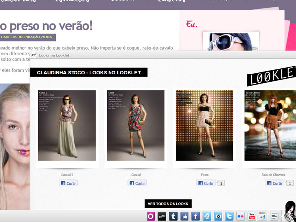296x222 pixels.
Task: Click the small Looklet icon in popup title bar
Action: [x=33, y=55]
